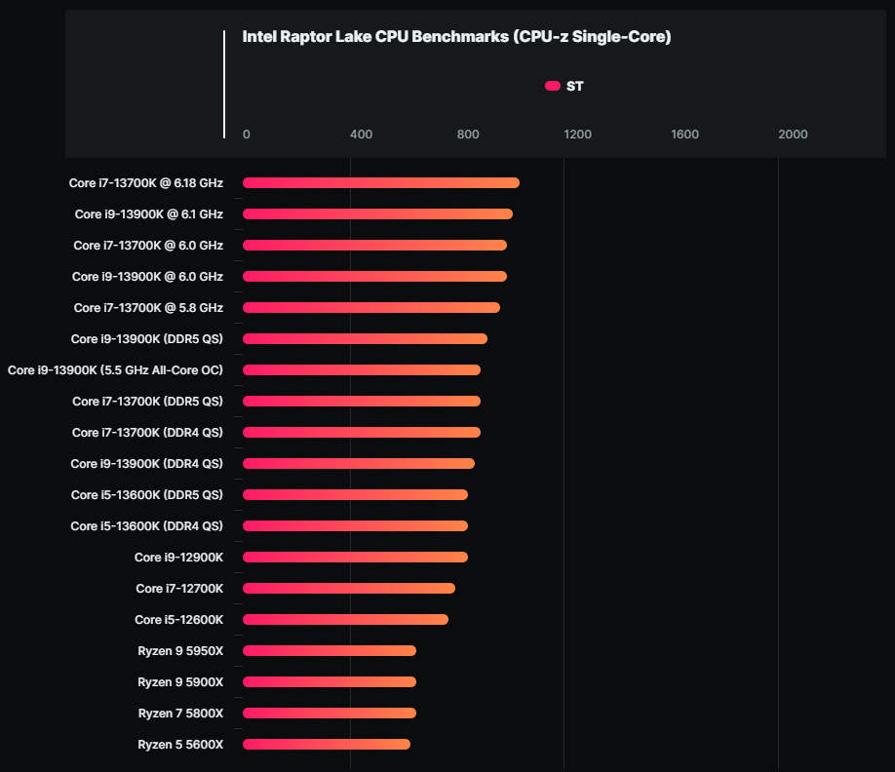Select the Core i9-13900K @ 6.1 GHz bar
Image resolution: width=895 pixels, height=772 pixels.
pyautogui.click(x=377, y=214)
